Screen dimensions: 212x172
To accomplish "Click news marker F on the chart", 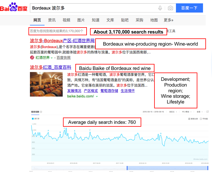I will pos(90,130).
